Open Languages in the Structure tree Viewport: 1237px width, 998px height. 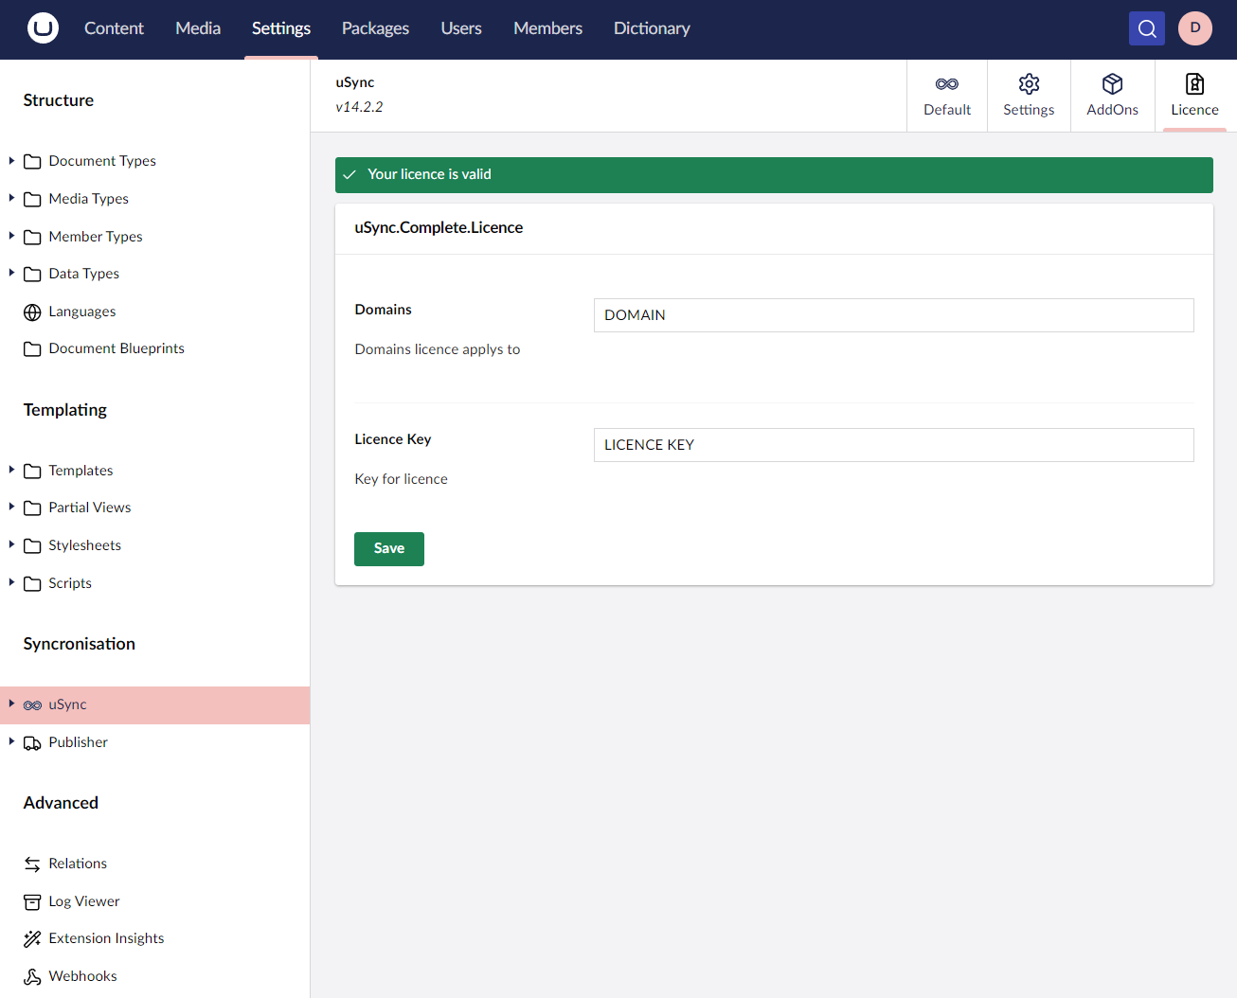pyautogui.click(x=82, y=312)
